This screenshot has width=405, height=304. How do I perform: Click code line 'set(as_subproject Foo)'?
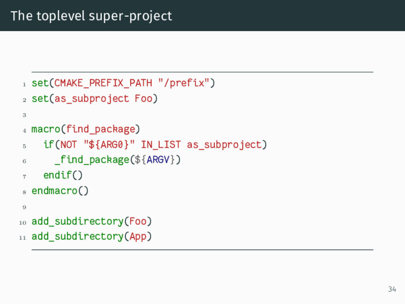coord(95,99)
